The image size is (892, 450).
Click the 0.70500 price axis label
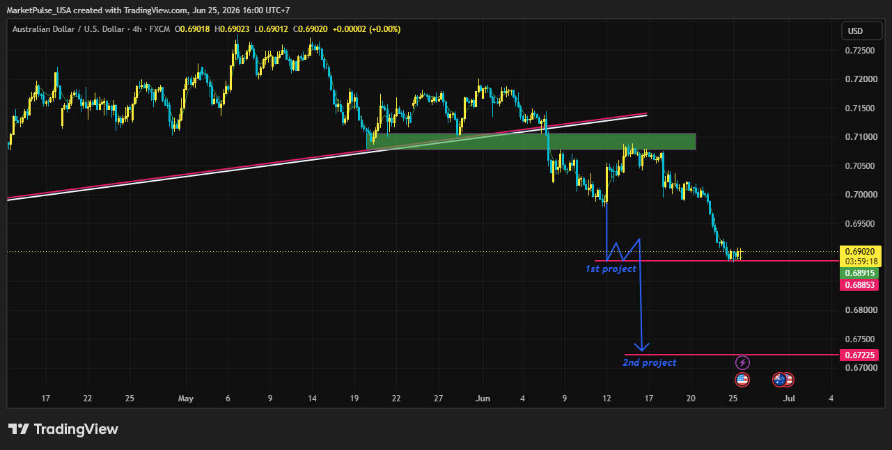coord(860,166)
